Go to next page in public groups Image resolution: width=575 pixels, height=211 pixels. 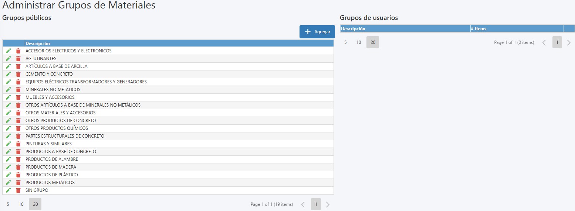[328, 204]
